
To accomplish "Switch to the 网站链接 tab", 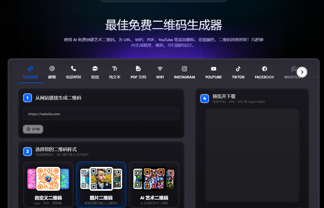I will point(30,72).
